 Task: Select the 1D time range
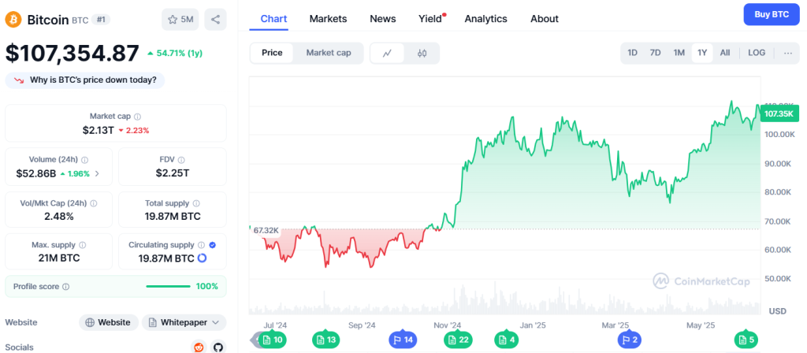click(x=633, y=53)
